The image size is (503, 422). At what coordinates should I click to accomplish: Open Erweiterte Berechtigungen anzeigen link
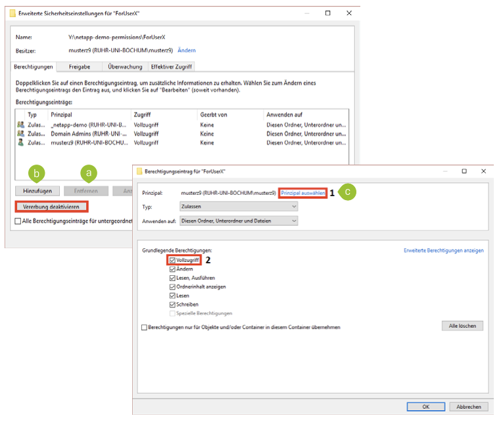tap(443, 251)
